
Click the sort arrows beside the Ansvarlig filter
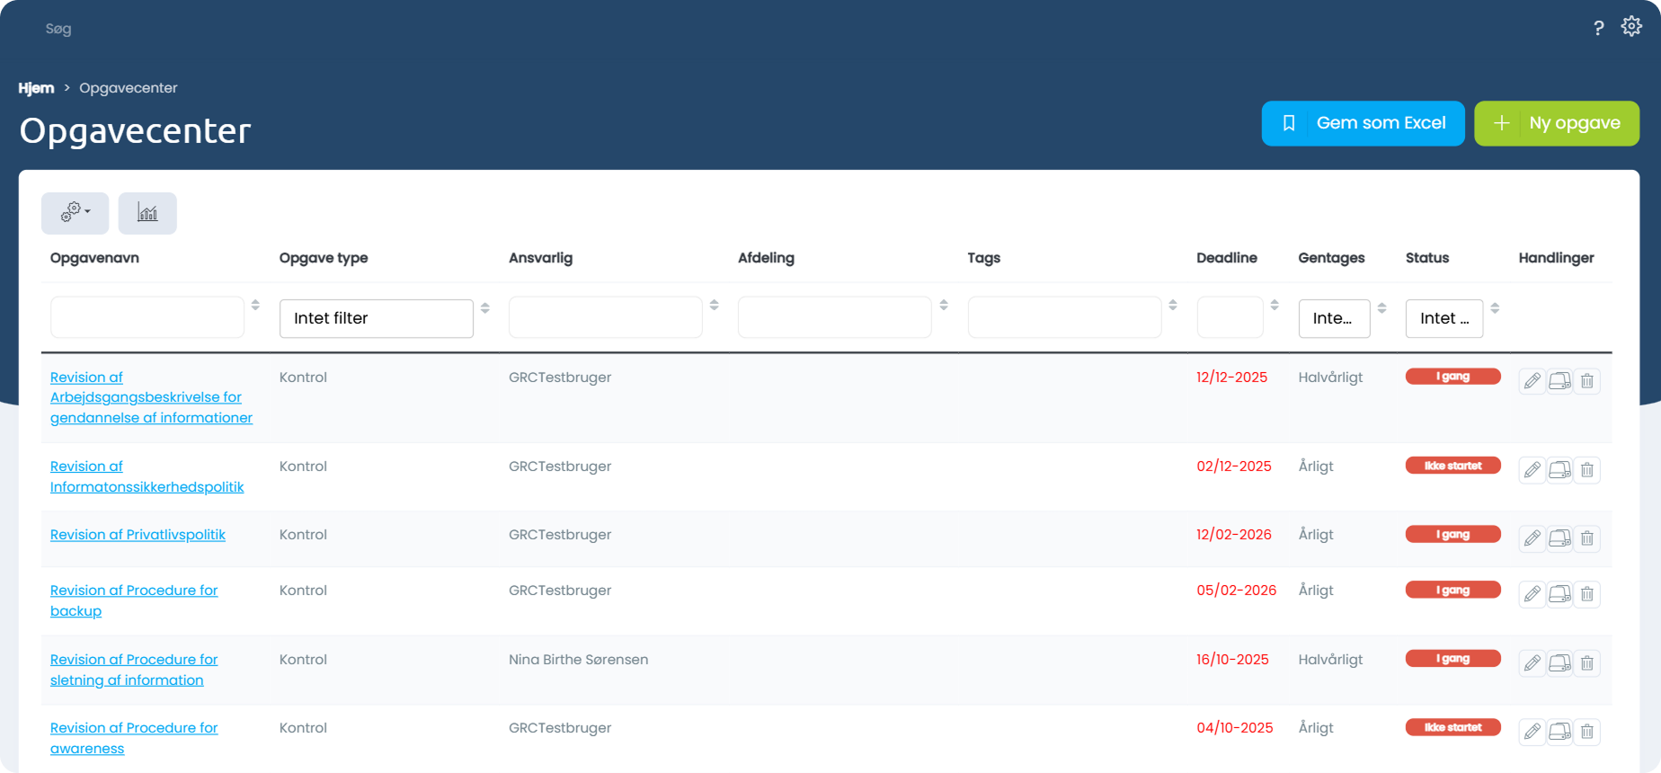point(714,306)
